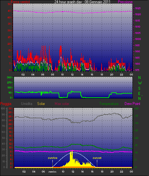Select the Solar legend label
Screen dimensions: 149x176
[41, 104]
